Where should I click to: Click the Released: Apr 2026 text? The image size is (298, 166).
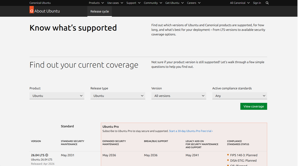click(43, 164)
